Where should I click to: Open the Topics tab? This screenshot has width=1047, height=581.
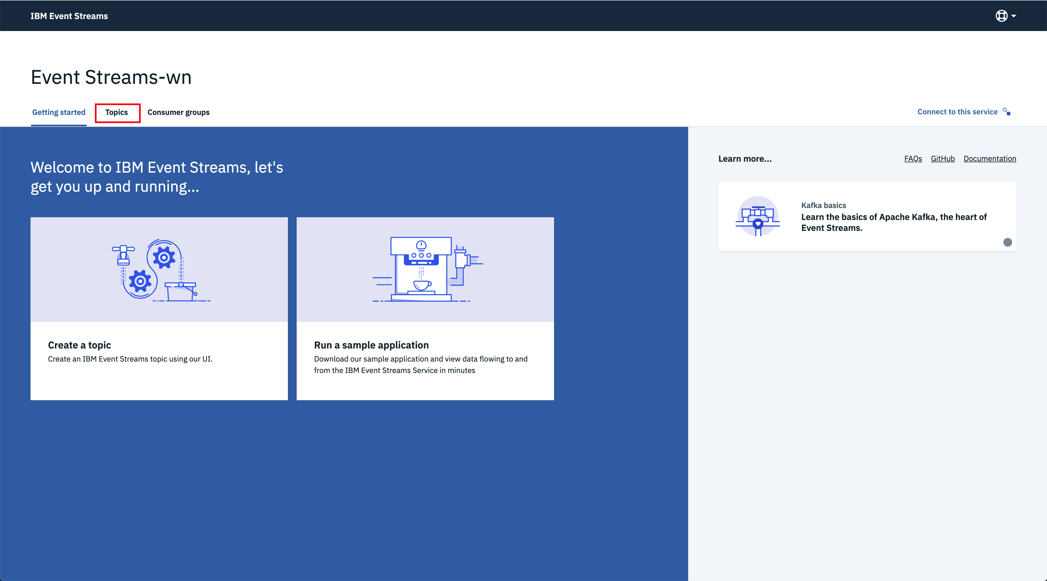pyautogui.click(x=117, y=112)
